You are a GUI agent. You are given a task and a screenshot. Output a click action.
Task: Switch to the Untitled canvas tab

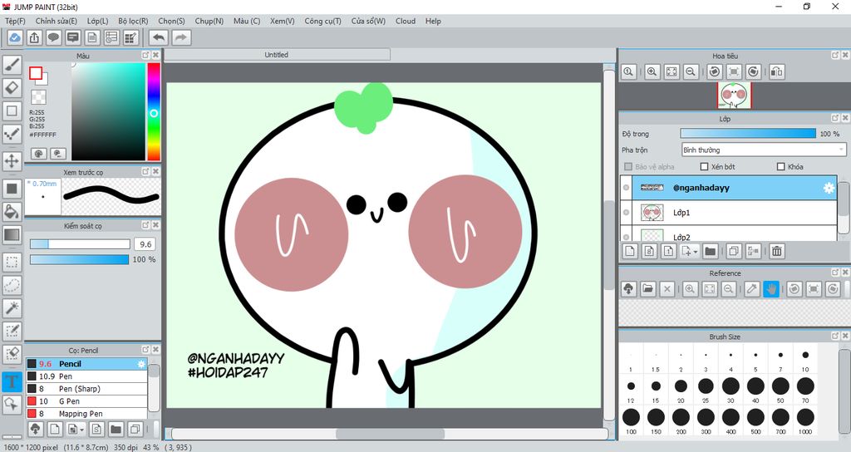click(277, 54)
